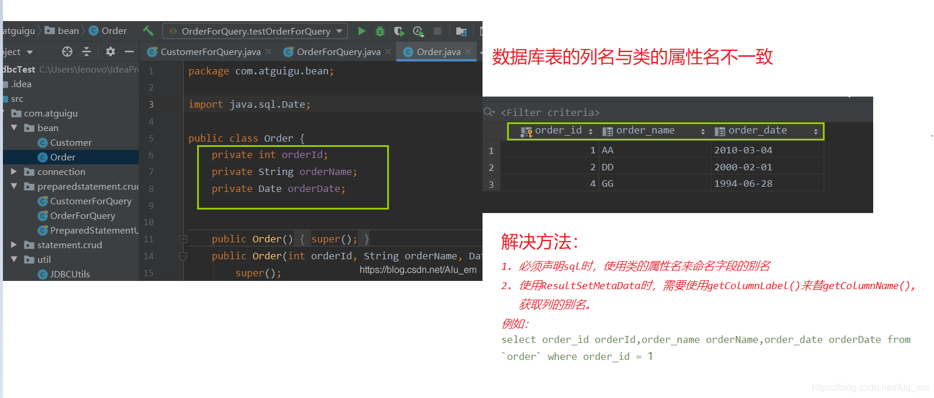Collapse the bean folder arrow
Image resolution: width=934 pixels, height=398 pixels.
coord(14,128)
